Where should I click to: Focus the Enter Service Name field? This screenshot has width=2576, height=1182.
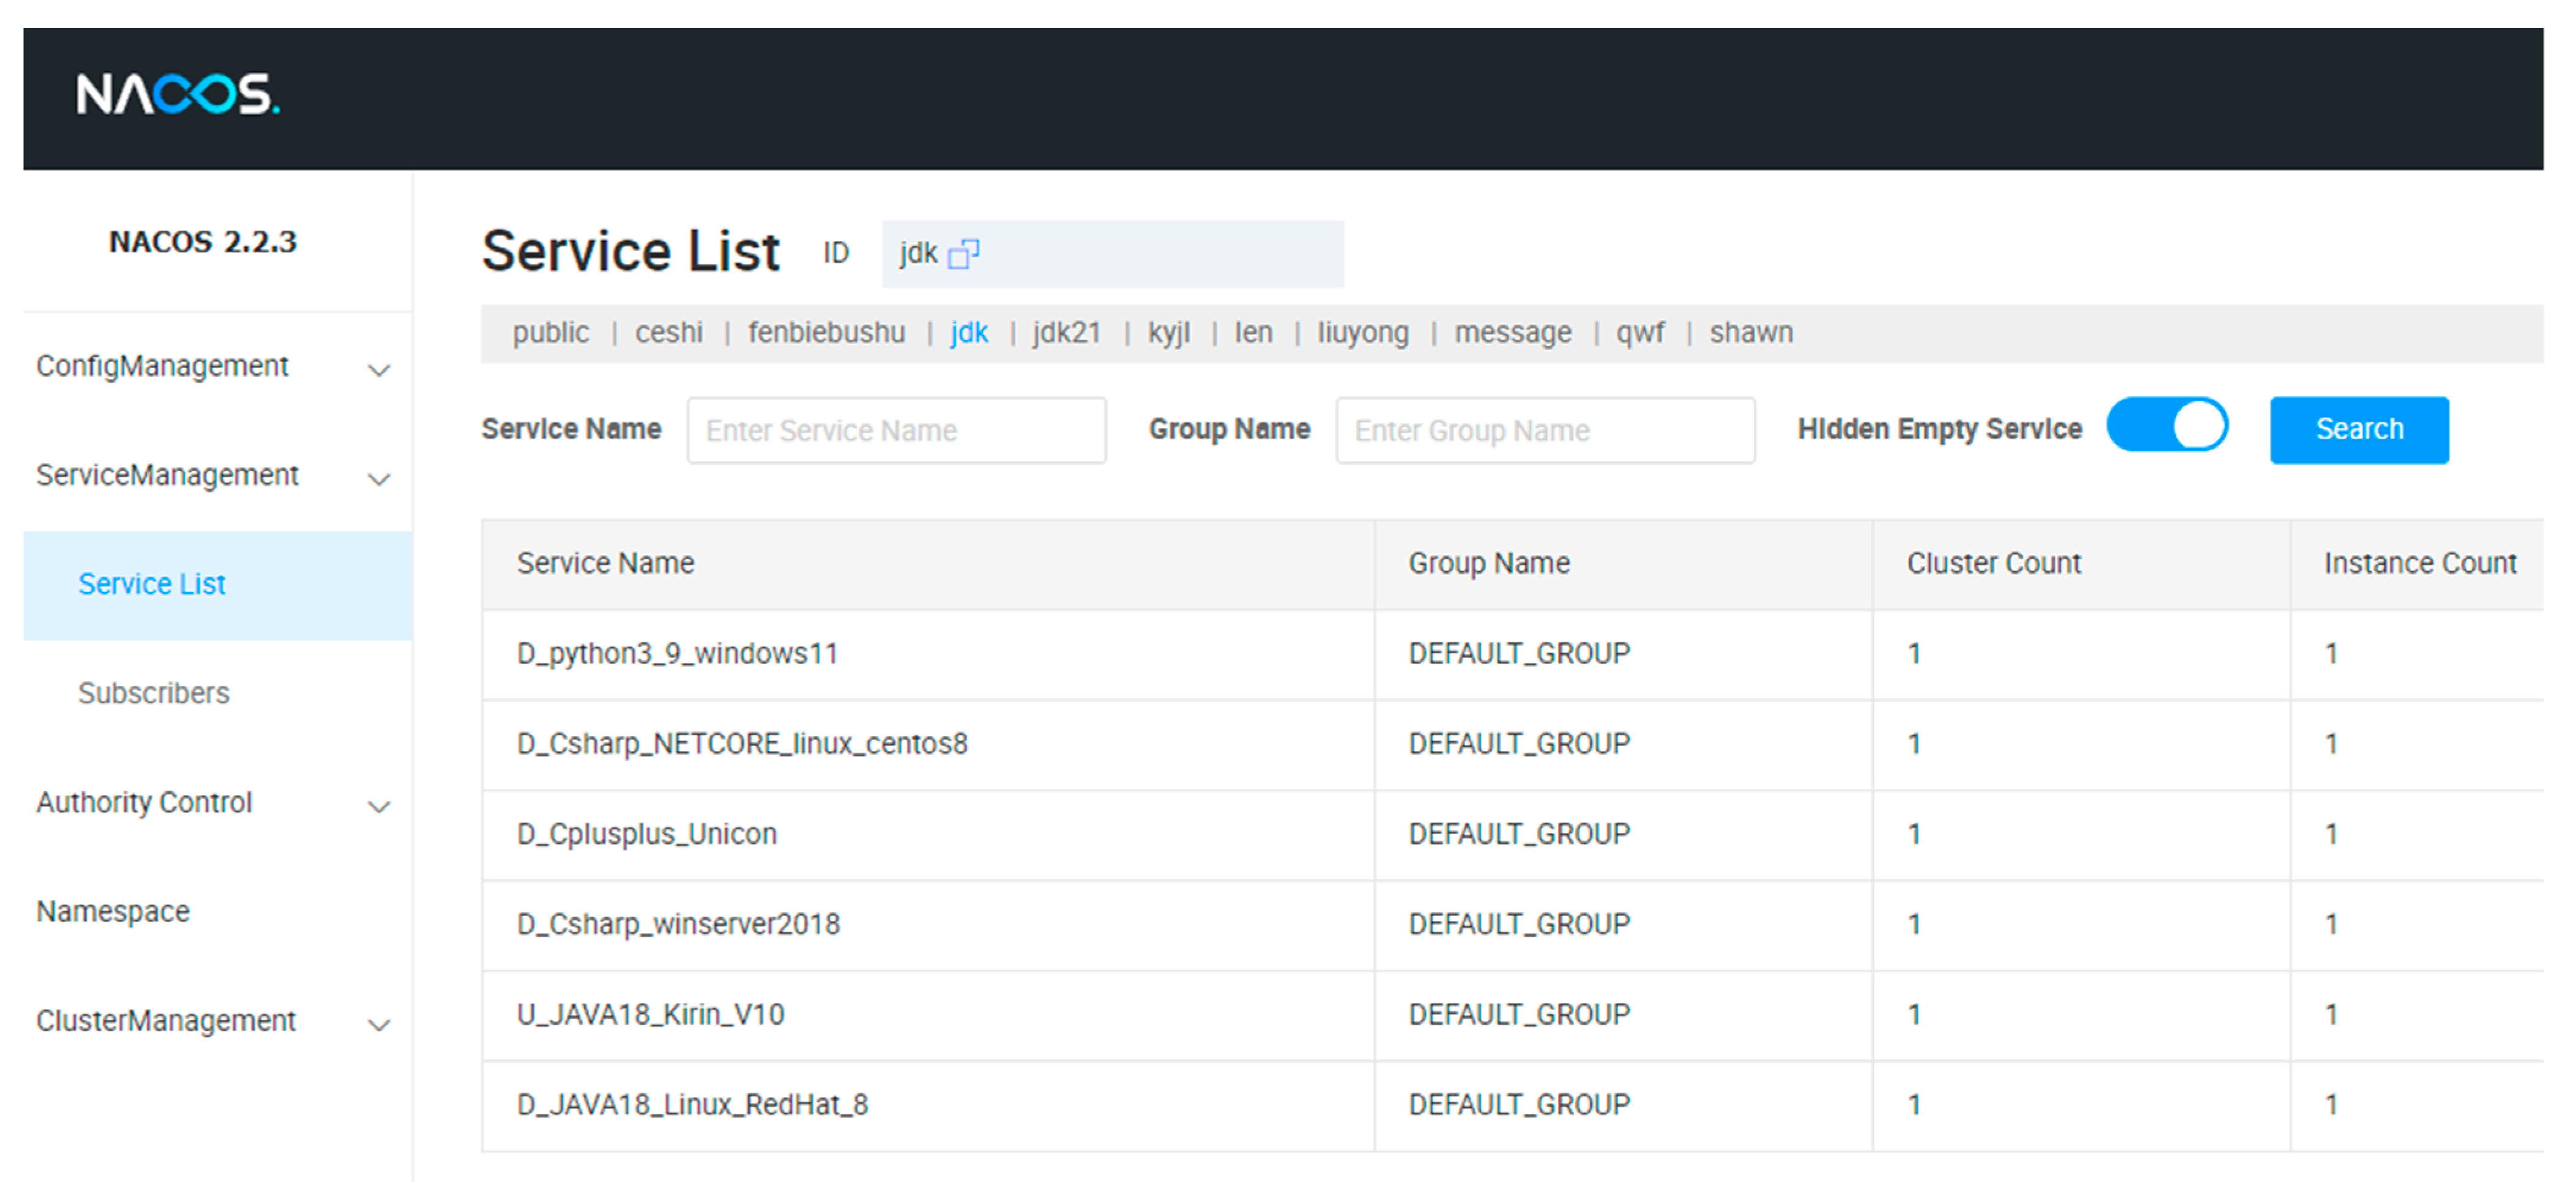pos(896,431)
